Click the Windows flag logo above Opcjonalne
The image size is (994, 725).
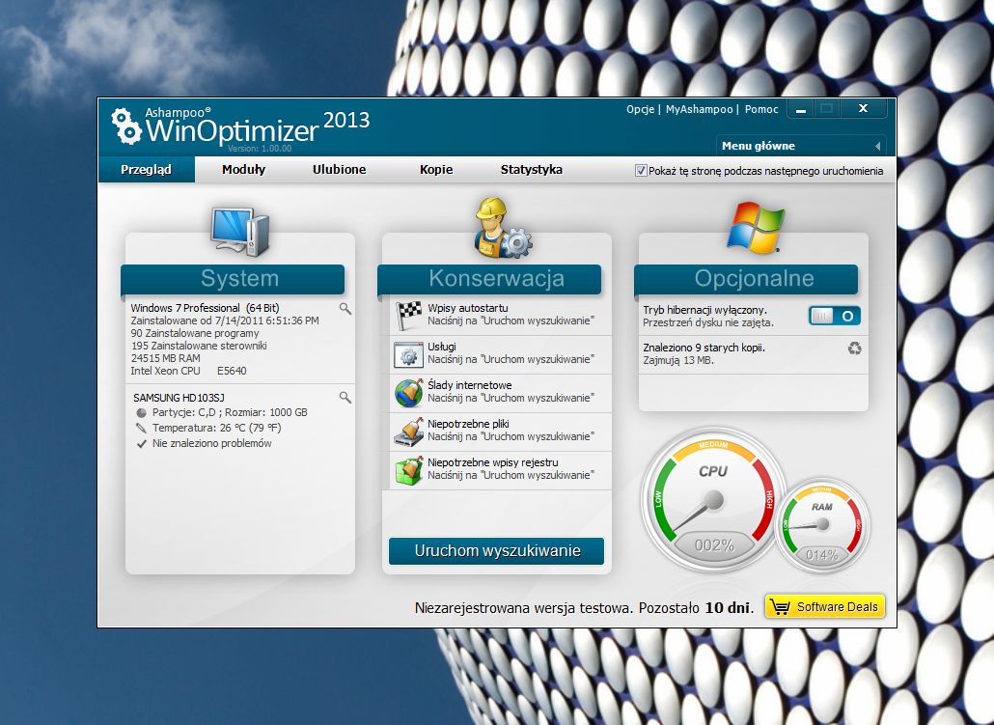tap(755, 228)
